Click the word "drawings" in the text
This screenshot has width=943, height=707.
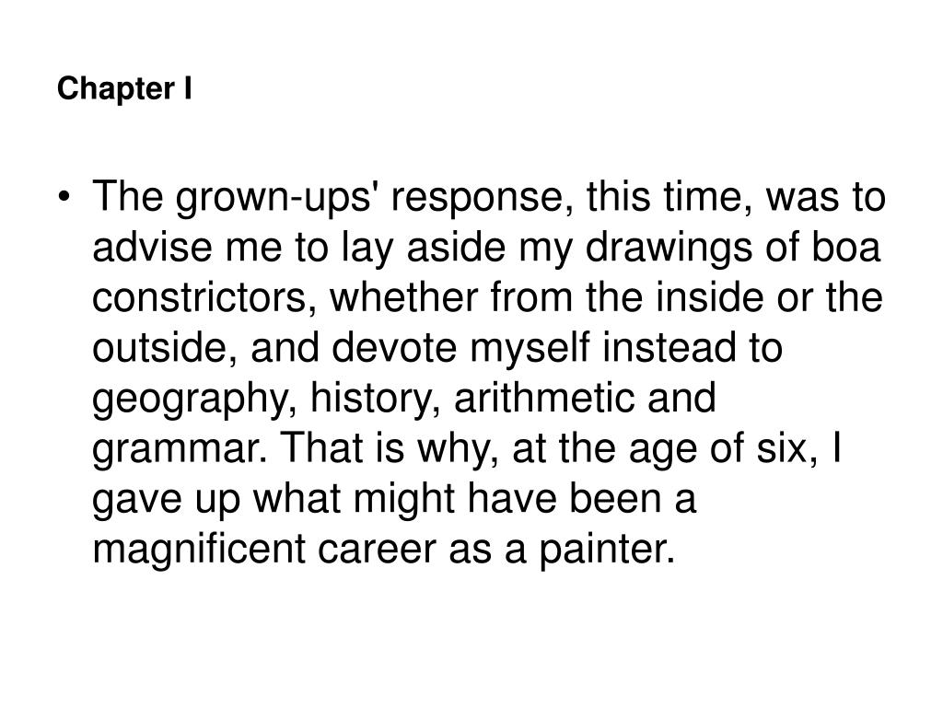pyautogui.click(x=669, y=249)
